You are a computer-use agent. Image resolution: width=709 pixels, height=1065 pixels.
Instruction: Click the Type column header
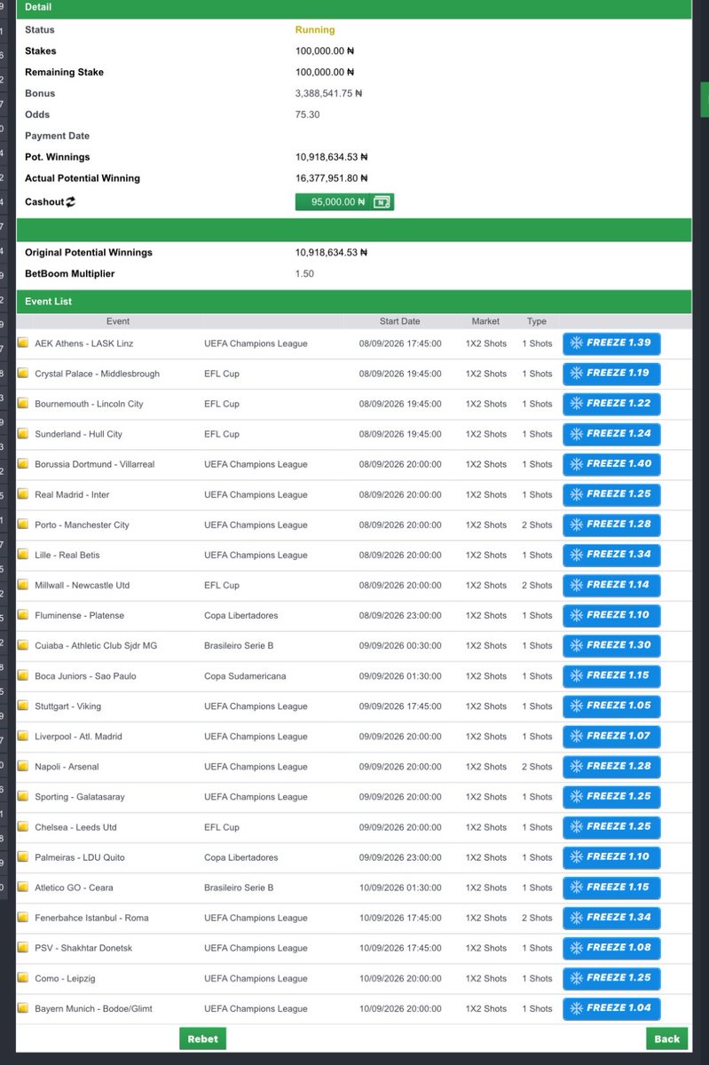click(x=537, y=321)
